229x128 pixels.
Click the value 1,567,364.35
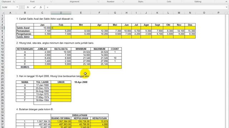tap(42, 121)
